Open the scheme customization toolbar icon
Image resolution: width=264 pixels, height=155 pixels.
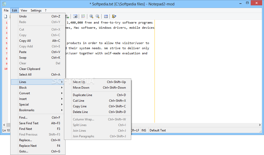[106, 16]
